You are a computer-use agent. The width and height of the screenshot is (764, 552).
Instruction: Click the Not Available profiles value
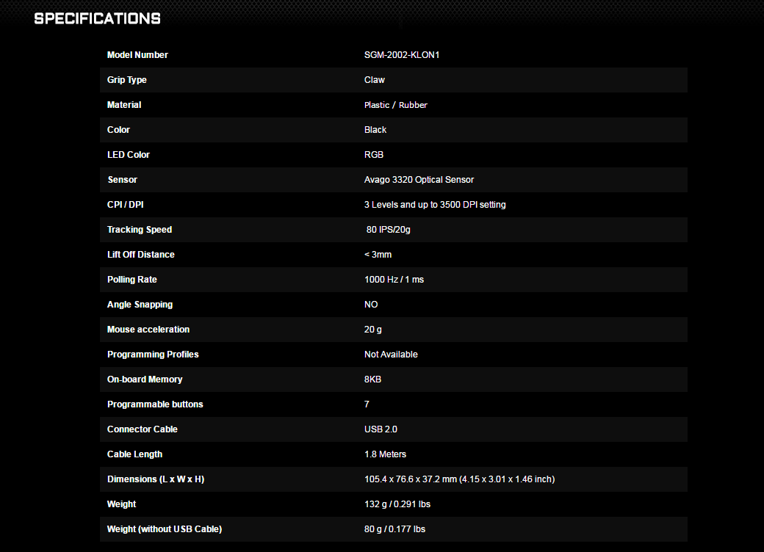coord(391,355)
